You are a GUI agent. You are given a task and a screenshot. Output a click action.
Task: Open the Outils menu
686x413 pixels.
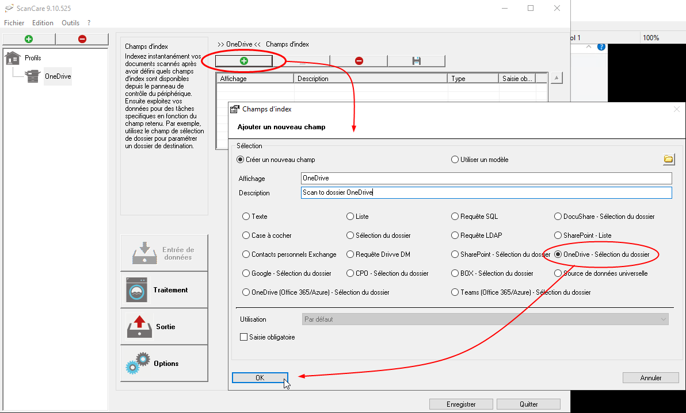point(70,23)
